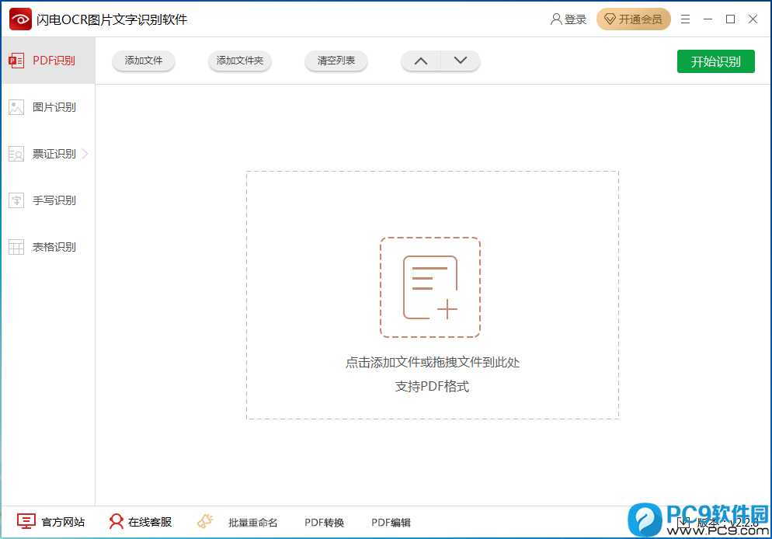
Task: Move selected file up with up arrow
Action: (x=421, y=61)
